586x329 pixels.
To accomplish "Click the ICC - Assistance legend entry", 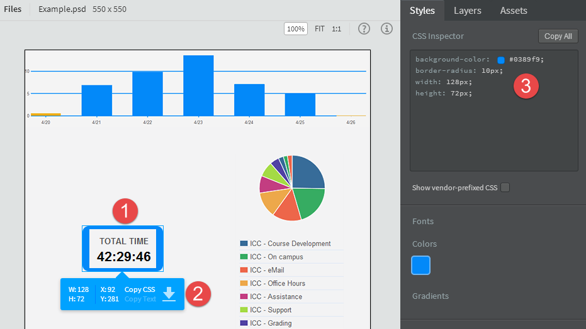I will [x=271, y=296].
